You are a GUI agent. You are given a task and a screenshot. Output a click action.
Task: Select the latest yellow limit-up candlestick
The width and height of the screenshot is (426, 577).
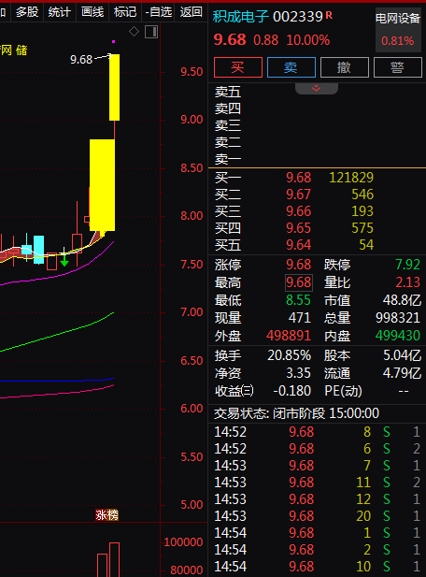point(114,87)
